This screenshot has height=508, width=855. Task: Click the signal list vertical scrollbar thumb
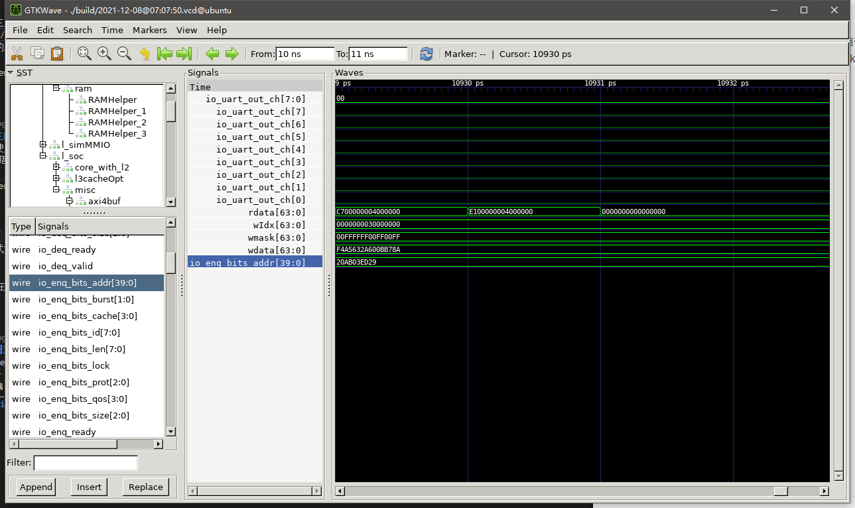coord(170,263)
